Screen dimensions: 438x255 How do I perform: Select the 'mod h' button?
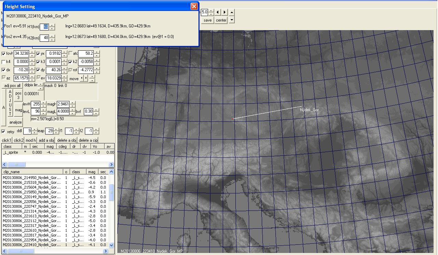click(30, 140)
